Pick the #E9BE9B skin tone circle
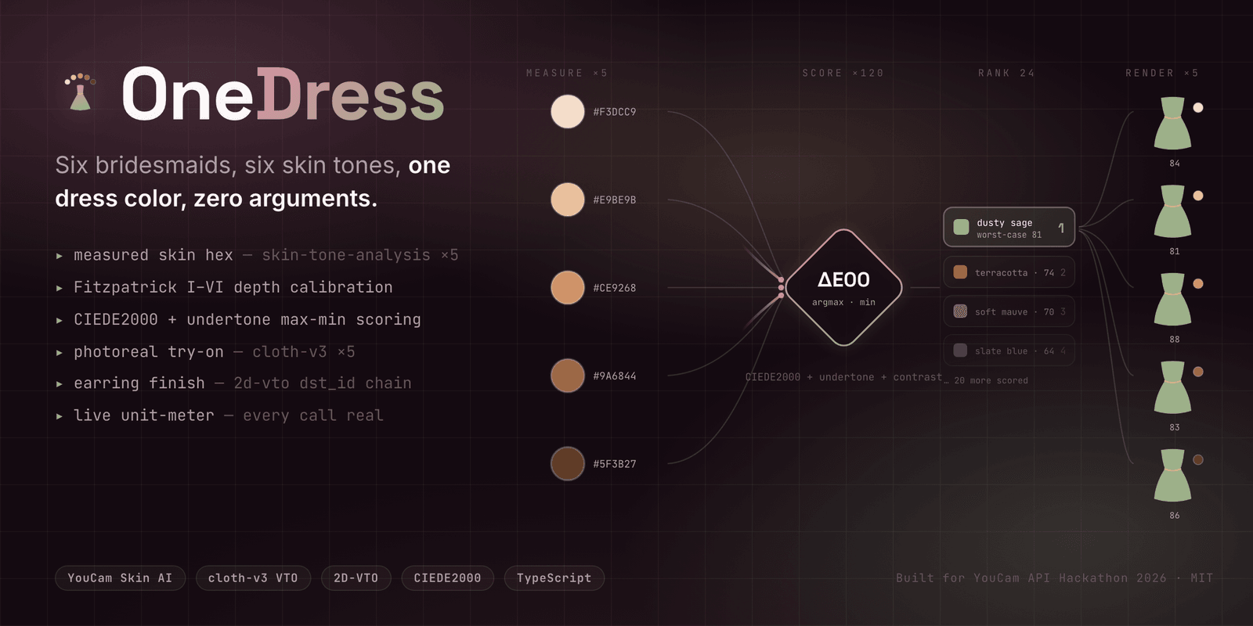Screen dimensions: 1253x626 [568, 200]
